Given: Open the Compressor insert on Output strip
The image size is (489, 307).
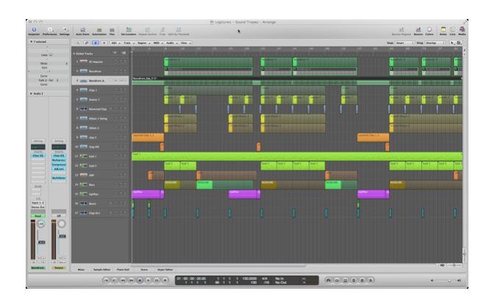Looking at the screenshot, I should [x=59, y=165].
